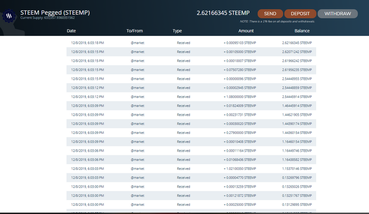Click balance 0.13265026 STEEMP
This screenshot has width=369, height=214.
point(297,187)
